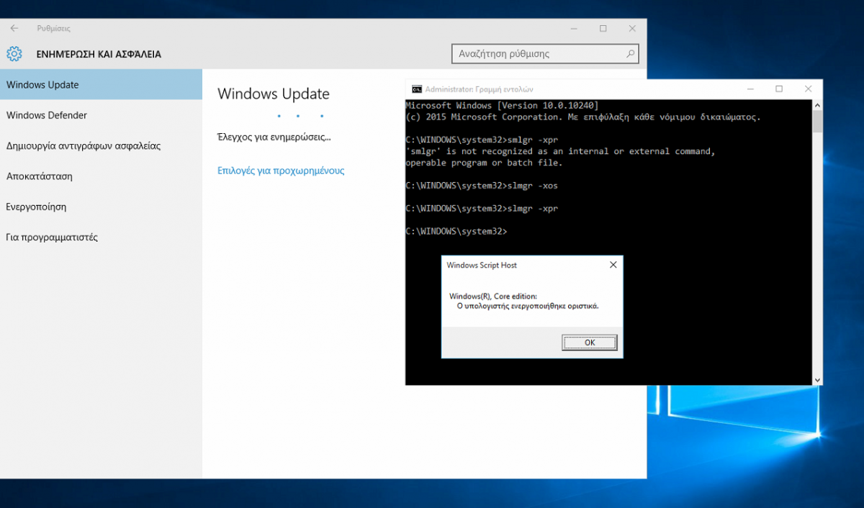The image size is (864, 508).
Task: Click the Command Prompt scrollbar up arrow
Action: (817, 105)
